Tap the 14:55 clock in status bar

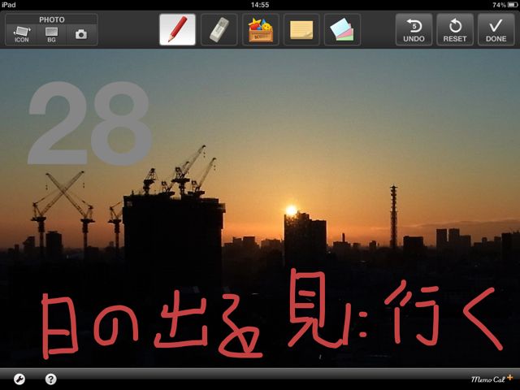[x=260, y=5]
